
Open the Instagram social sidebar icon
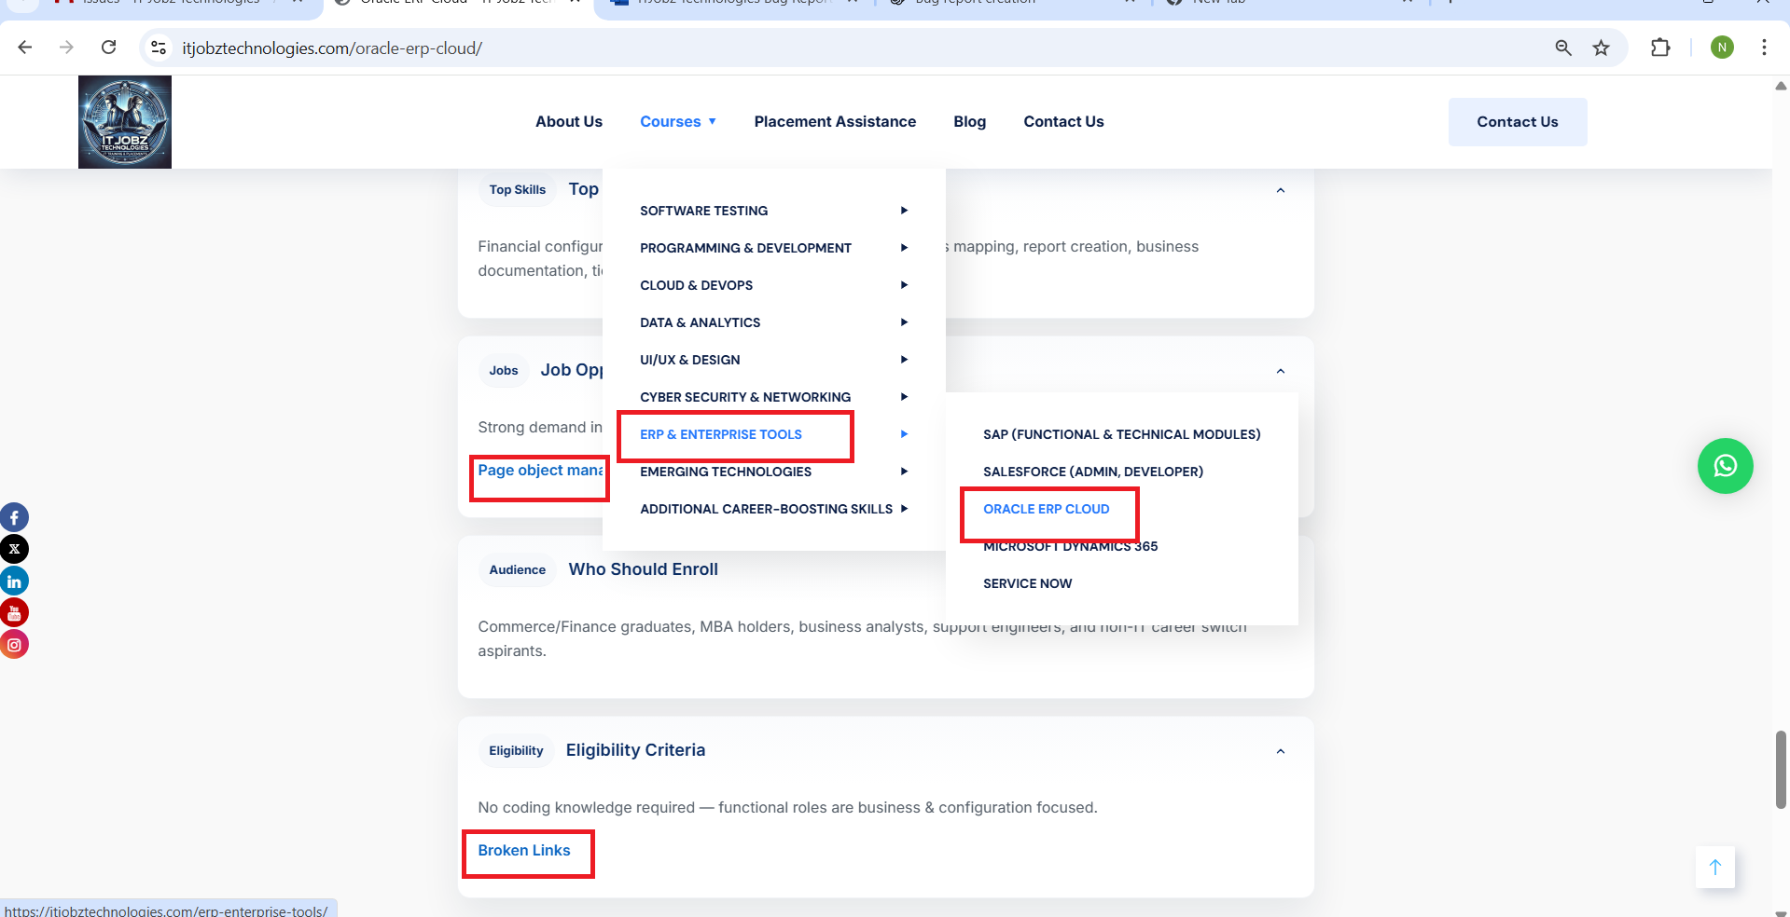14,644
